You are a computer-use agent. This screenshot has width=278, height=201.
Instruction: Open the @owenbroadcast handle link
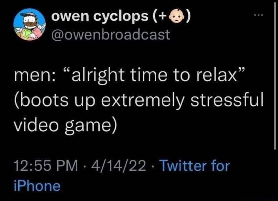pyautogui.click(x=111, y=34)
